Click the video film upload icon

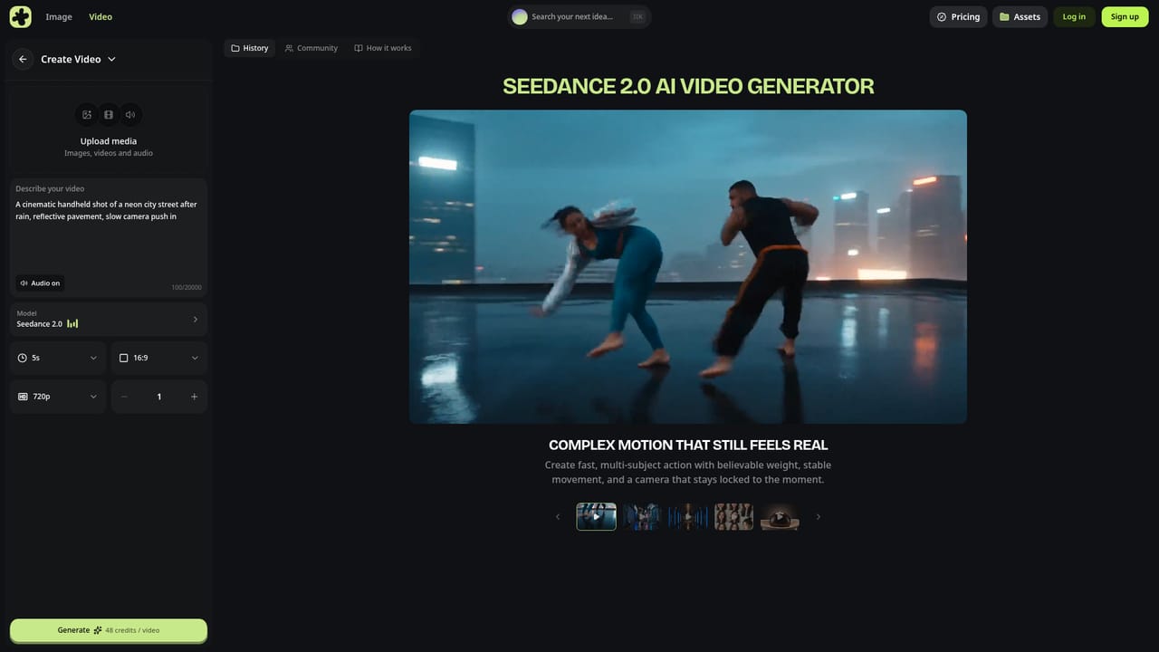109,115
